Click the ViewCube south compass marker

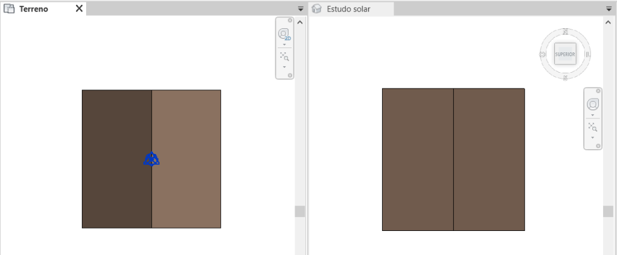565,78
